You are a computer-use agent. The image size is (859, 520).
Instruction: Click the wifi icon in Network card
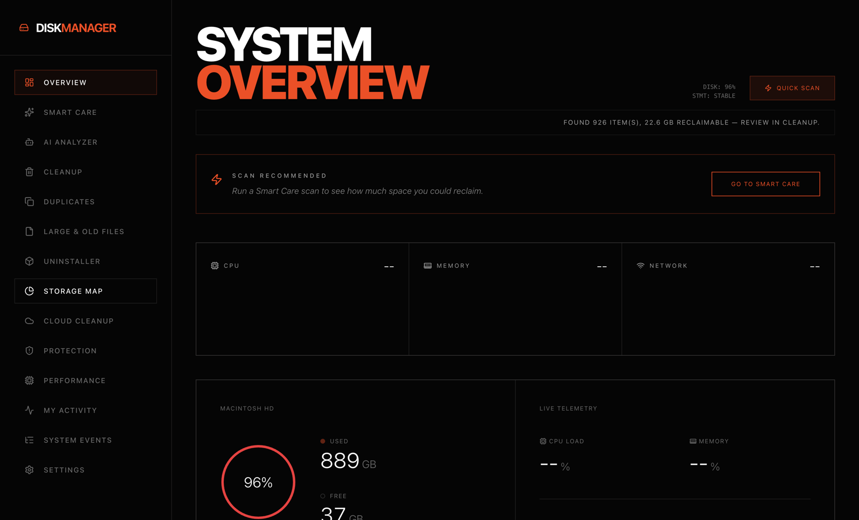pos(640,266)
